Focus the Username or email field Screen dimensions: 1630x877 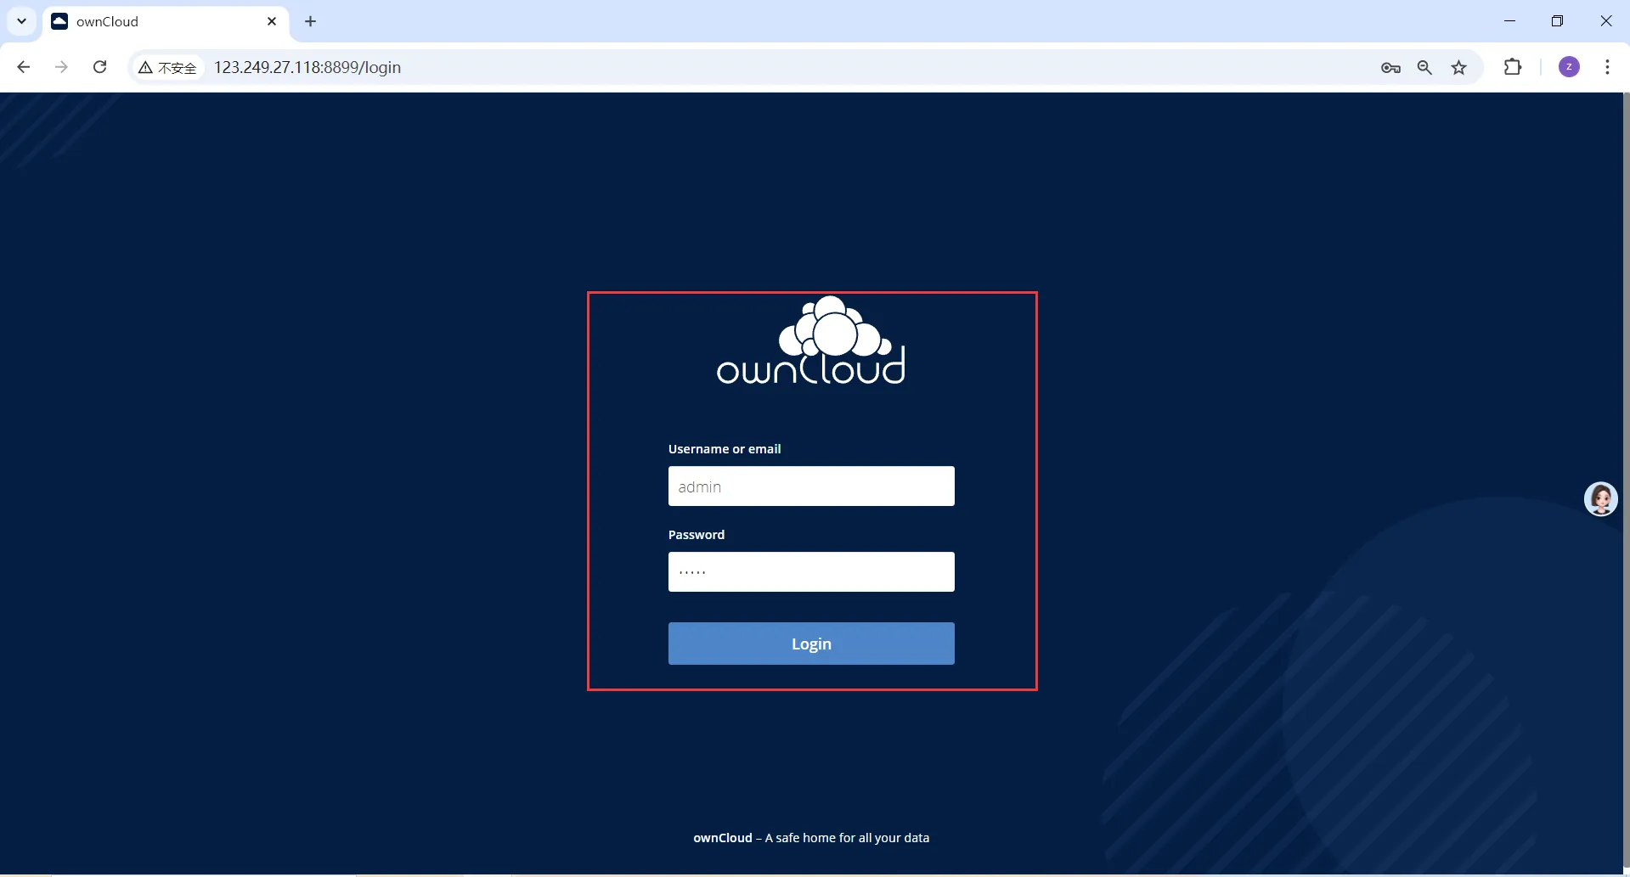(811, 486)
